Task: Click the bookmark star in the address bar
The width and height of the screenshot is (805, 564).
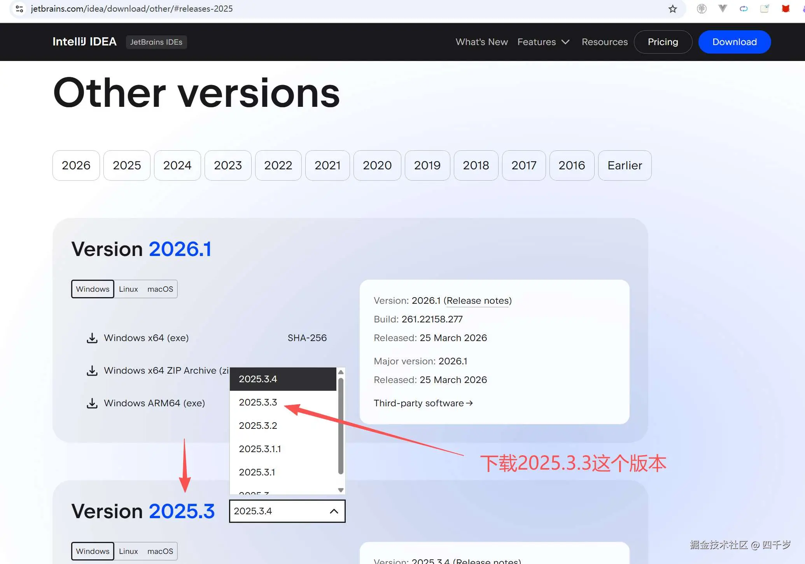Action: (672, 8)
